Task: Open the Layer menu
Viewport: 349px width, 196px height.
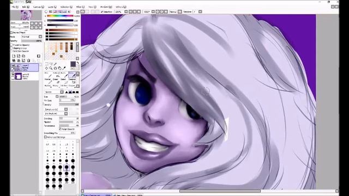Action: tap(52, 7)
